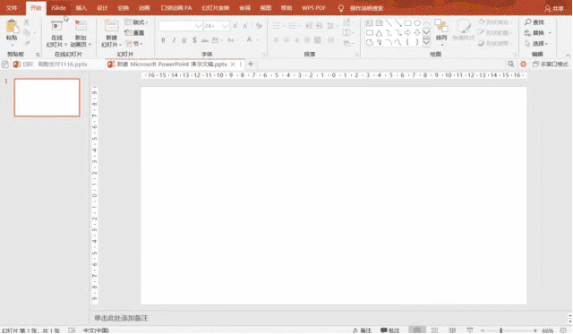Viewport: 573px width, 334px height.
Task: Toggle Strikethrough (abc) formatting
Action: pyautogui.click(x=205, y=40)
